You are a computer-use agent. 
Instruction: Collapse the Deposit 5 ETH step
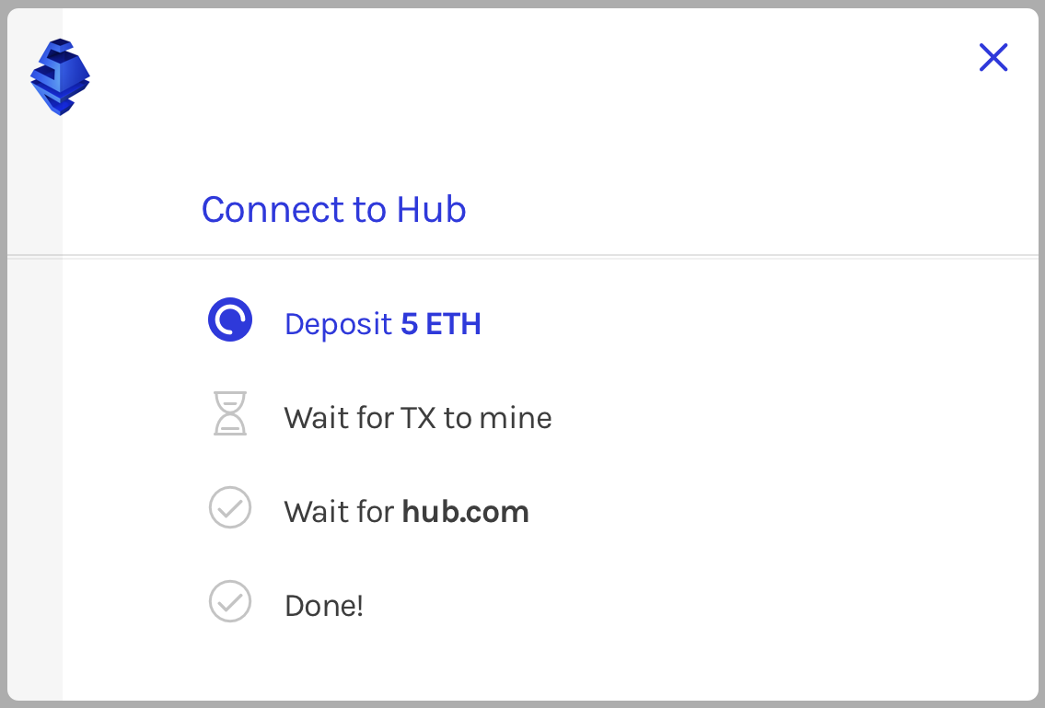point(383,324)
